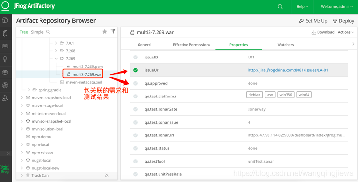Select mvn-solution-local repository

[48, 129]
